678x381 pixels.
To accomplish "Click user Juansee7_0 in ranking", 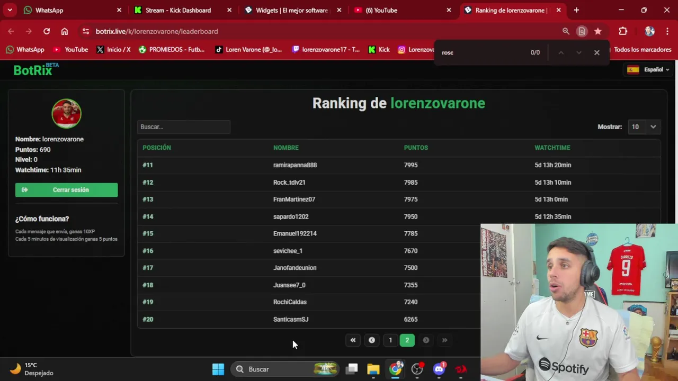I will coord(289,285).
